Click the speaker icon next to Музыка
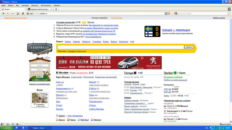Screen dimensions: 232x130 pos(65,95)
